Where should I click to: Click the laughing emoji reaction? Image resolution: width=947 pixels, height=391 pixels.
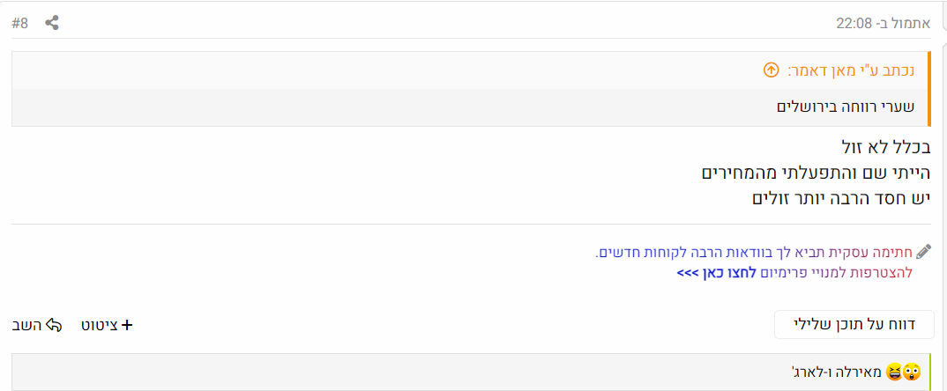(895, 373)
